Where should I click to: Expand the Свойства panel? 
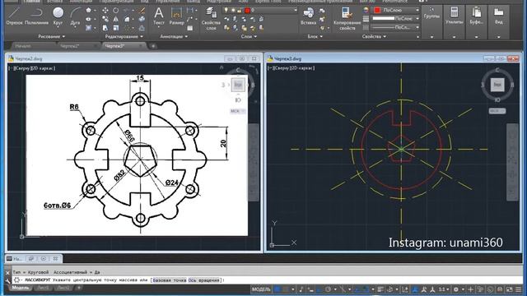(374, 36)
